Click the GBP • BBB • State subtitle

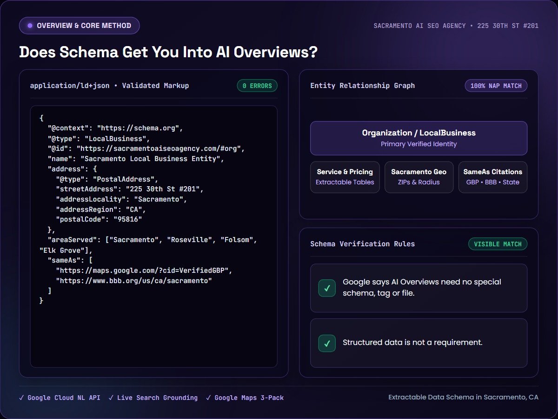pos(493,182)
